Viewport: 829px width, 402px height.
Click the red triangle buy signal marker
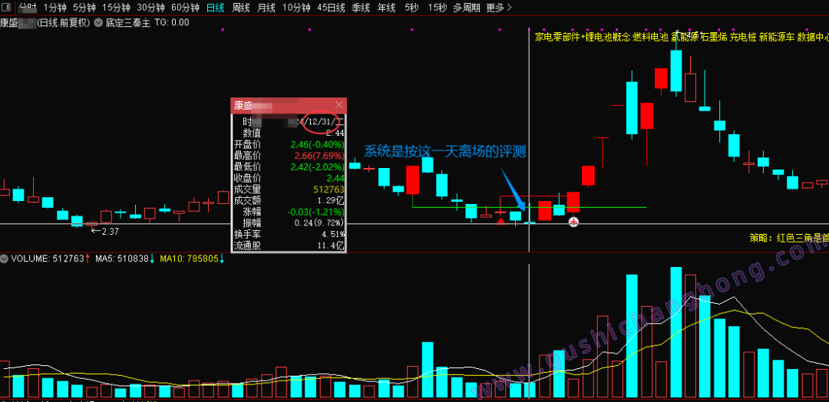click(500, 220)
